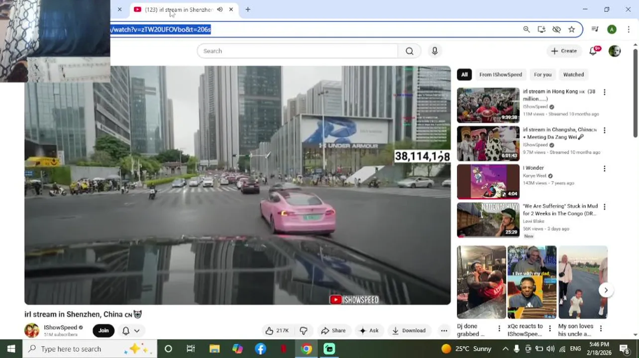639x358 pixels.
Task: Open options menu for 'I Wonder' video
Action: tap(604, 169)
